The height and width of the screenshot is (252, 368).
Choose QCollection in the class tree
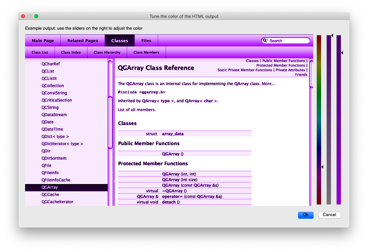[x=52, y=86]
